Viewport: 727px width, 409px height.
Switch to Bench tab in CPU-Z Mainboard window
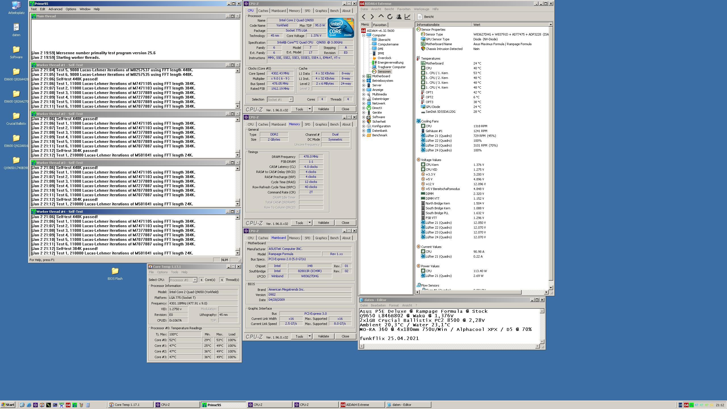[334, 238]
